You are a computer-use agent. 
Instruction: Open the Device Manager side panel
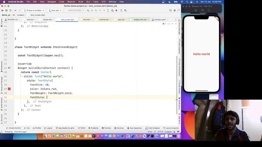click(179, 27)
